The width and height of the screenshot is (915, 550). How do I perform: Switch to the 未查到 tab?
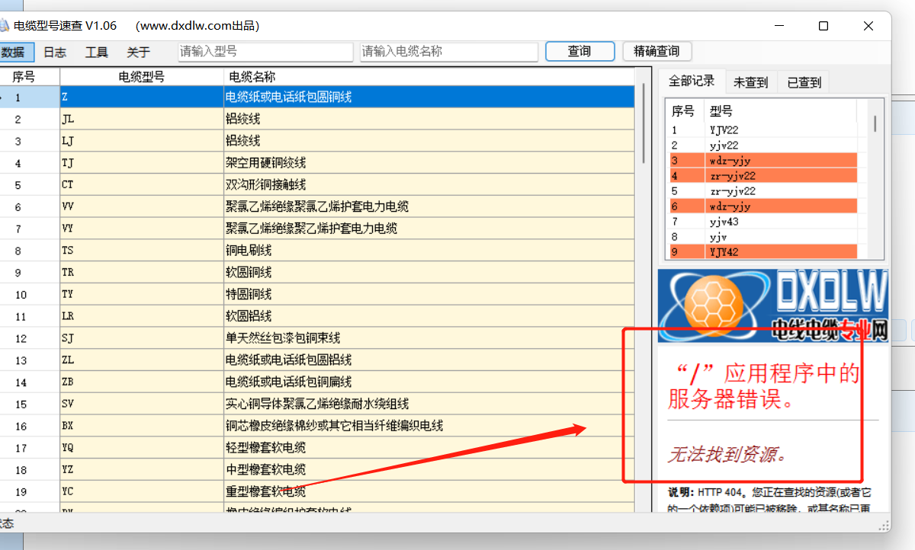pyautogui.click(x=750, y=82)
